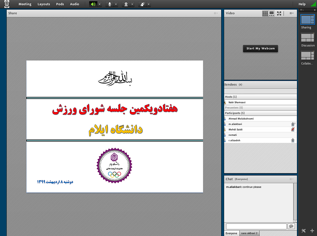Viewport: 317px width, 236px height.
Task: Click the raise hand status icon
Action: tap(142, 4)
